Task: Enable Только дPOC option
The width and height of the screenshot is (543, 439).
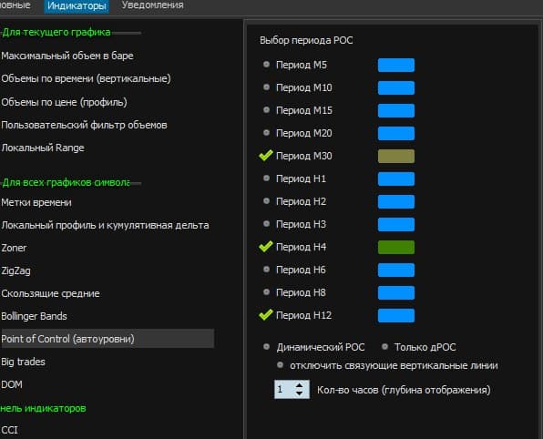Action: click(384, 347)
